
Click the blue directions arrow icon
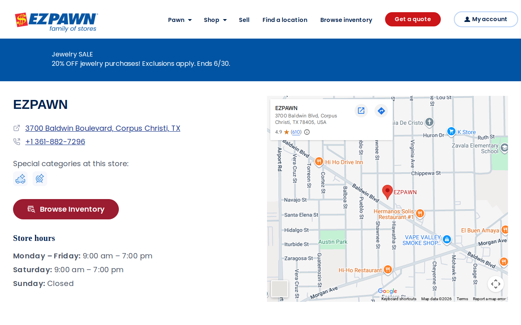tap(381, 110)
